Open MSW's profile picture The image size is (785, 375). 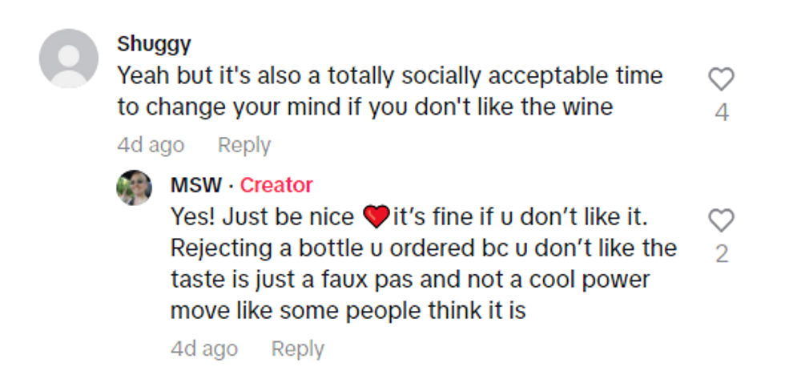134,187
